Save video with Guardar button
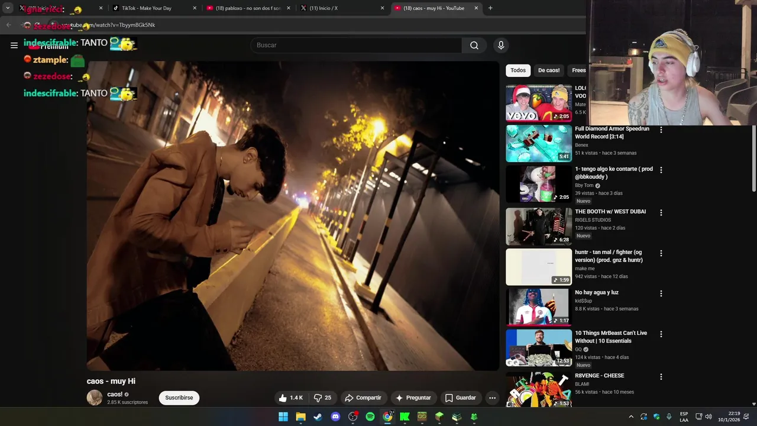 tap(460, 398)
